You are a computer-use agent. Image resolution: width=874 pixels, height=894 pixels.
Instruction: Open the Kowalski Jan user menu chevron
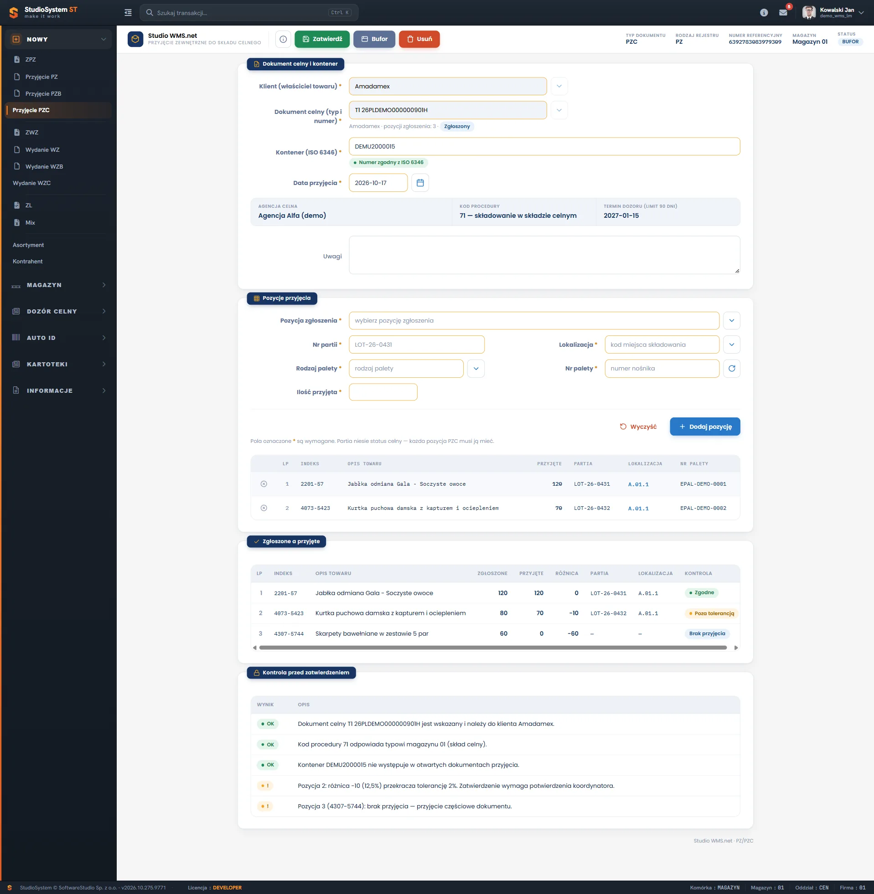click(861, 13)
